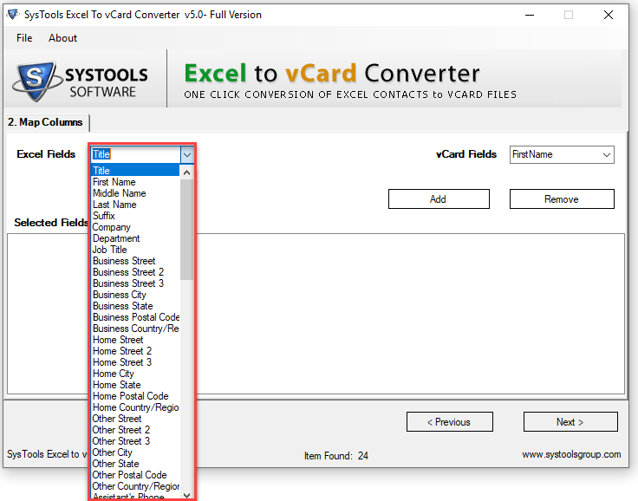Proceed with the Next button

[x=570, y=422]
